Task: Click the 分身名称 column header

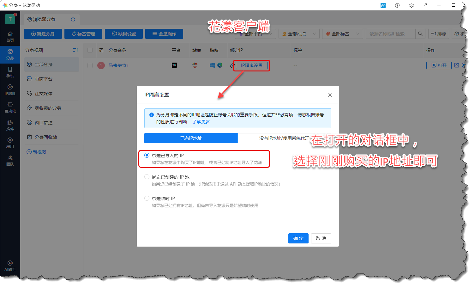Action: 117,50
